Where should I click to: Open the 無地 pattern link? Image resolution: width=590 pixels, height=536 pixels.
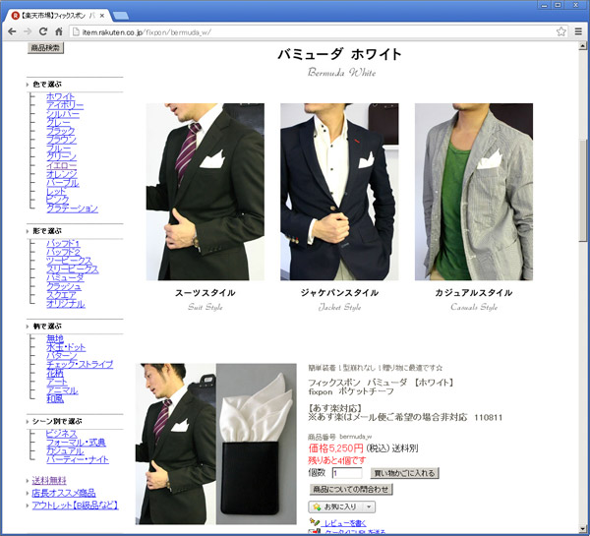point(55,338)
